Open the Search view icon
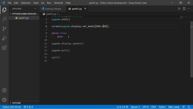193x109 pixels. [x=4, y=19]
